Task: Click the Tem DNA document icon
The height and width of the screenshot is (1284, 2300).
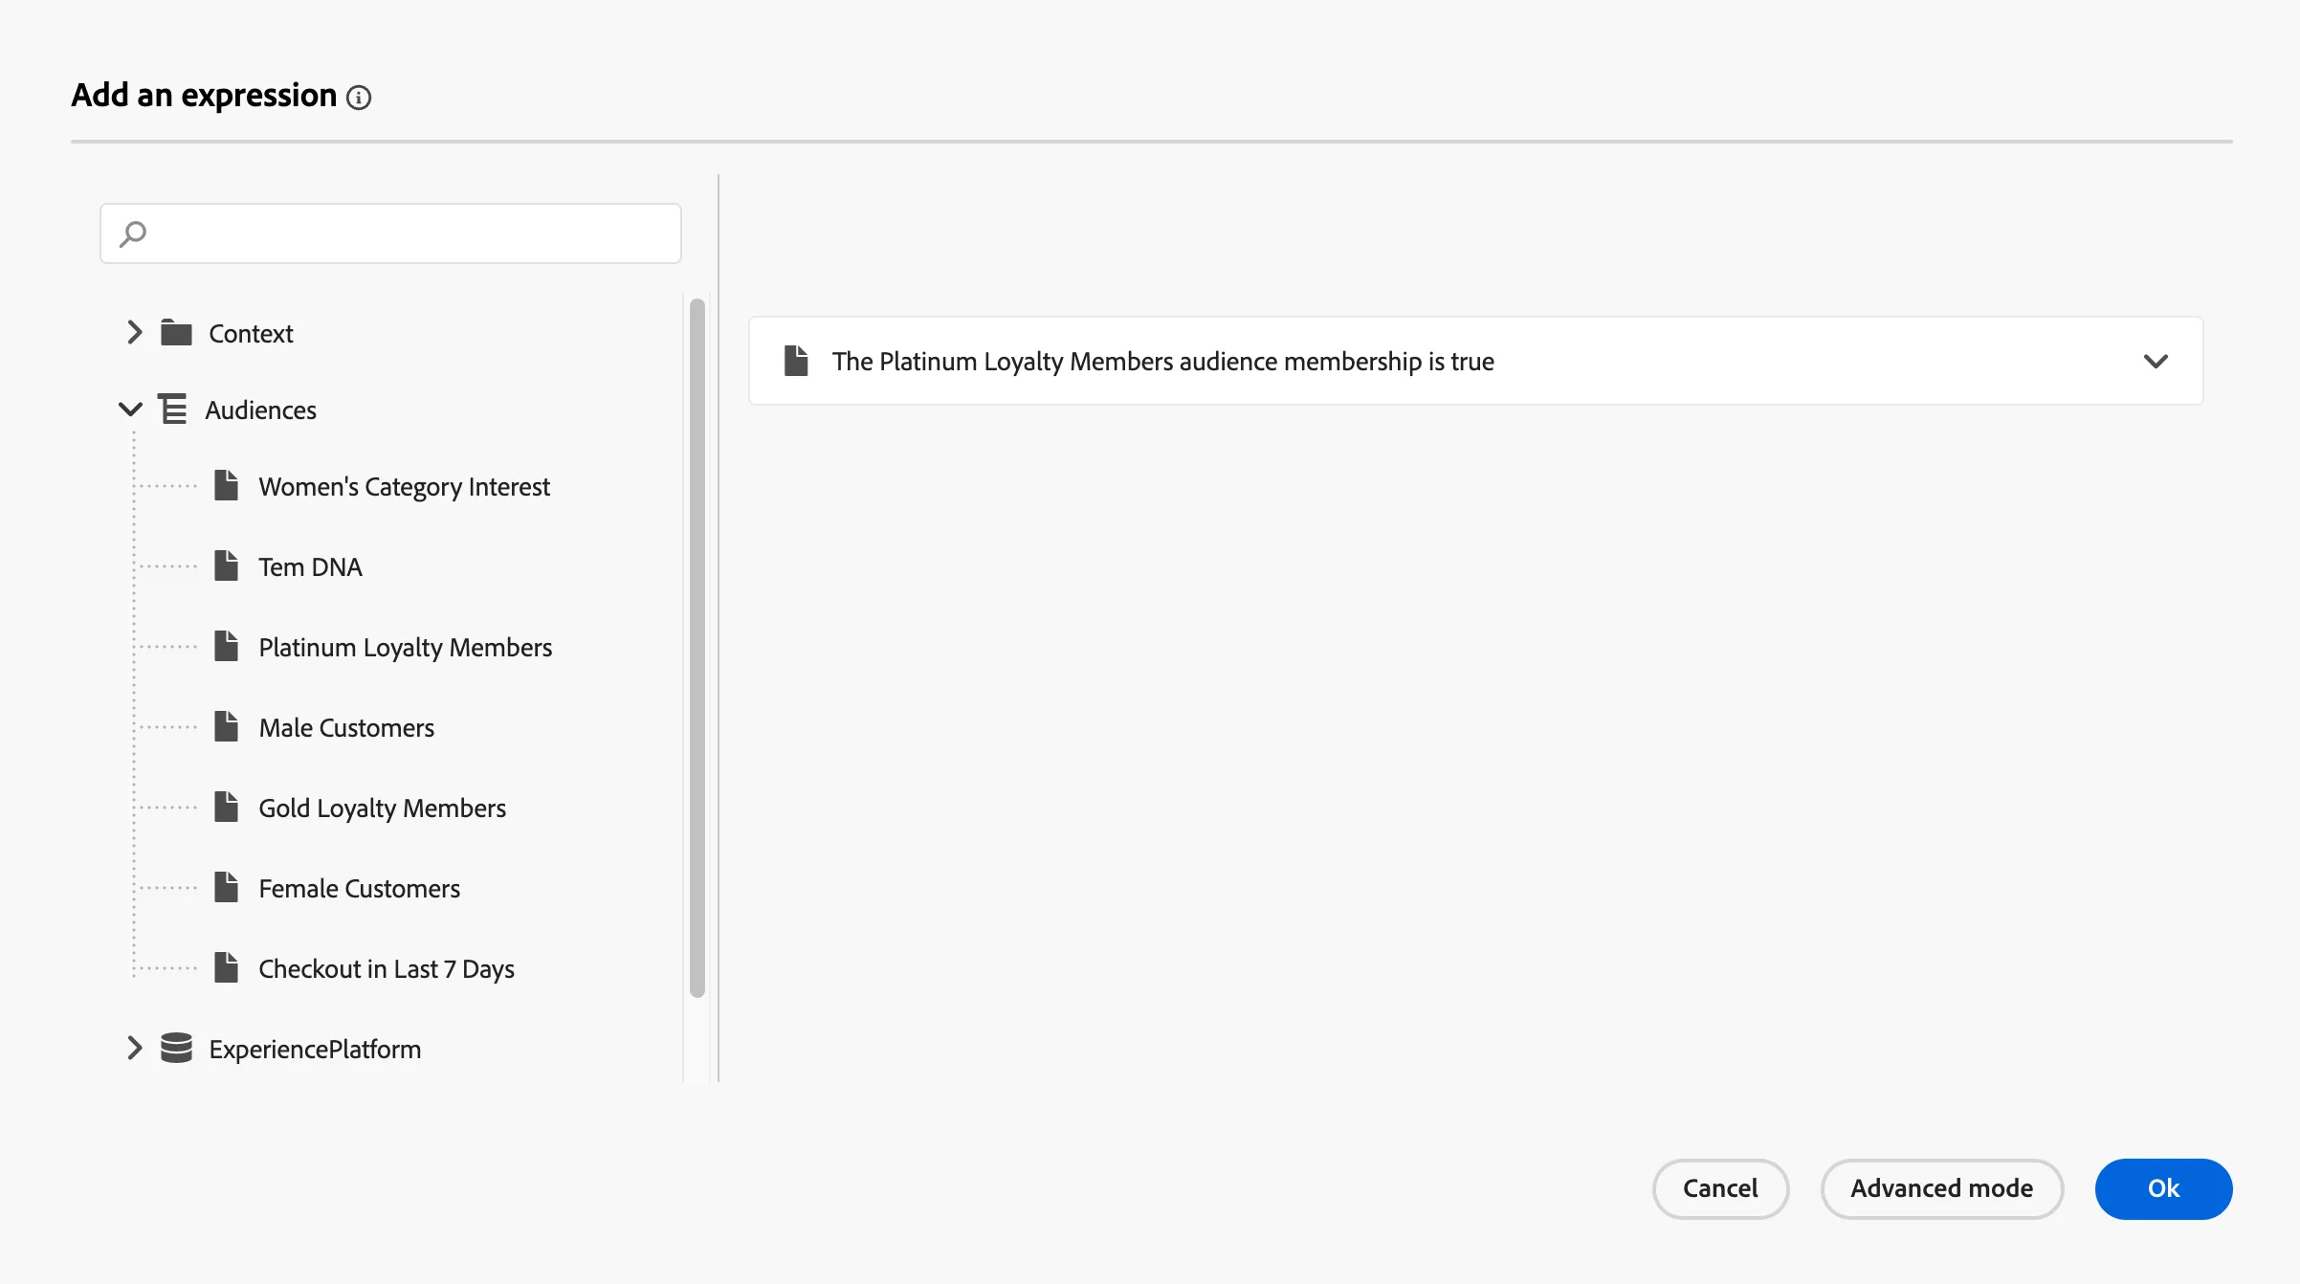Action: (x=227, y=566)
